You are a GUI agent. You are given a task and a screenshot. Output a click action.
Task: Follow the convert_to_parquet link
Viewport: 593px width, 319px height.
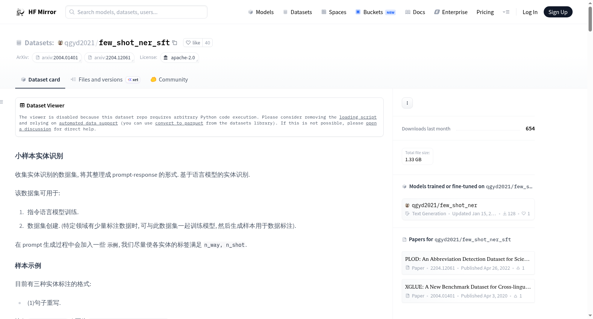179,123
